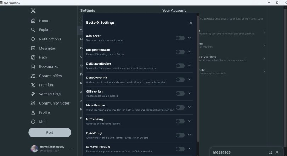Click the X logo in the sidebar
Image resolution: width=287 pixels, height=156 pixels.
tap(33, 10)
